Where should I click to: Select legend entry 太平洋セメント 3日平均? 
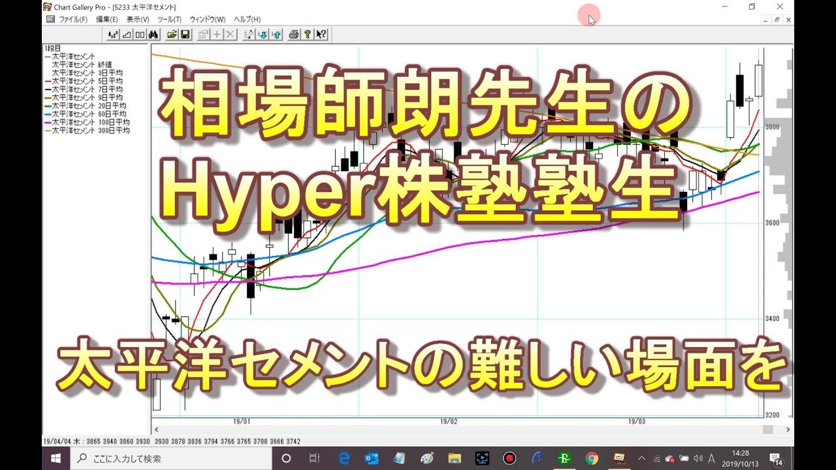click(87, 72)
